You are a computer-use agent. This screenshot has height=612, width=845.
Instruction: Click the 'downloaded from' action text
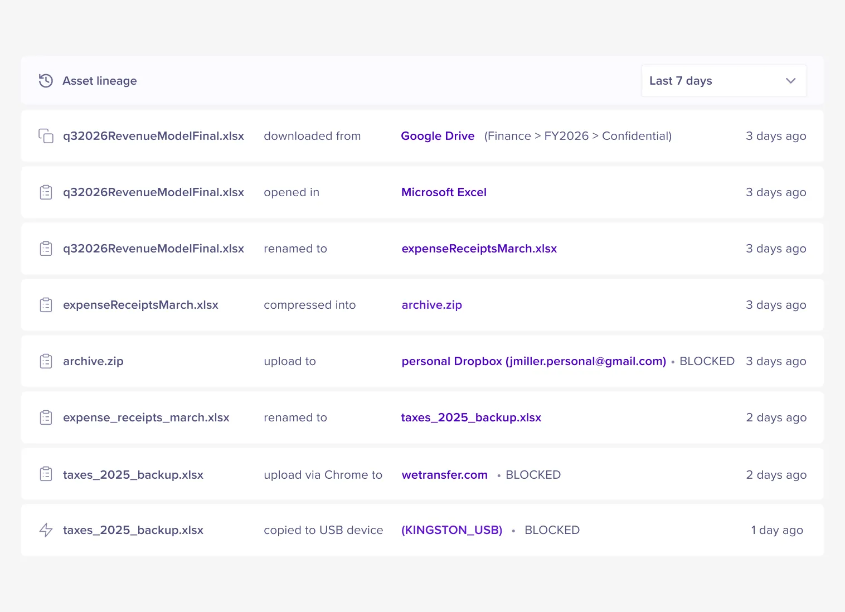(312, 136)
